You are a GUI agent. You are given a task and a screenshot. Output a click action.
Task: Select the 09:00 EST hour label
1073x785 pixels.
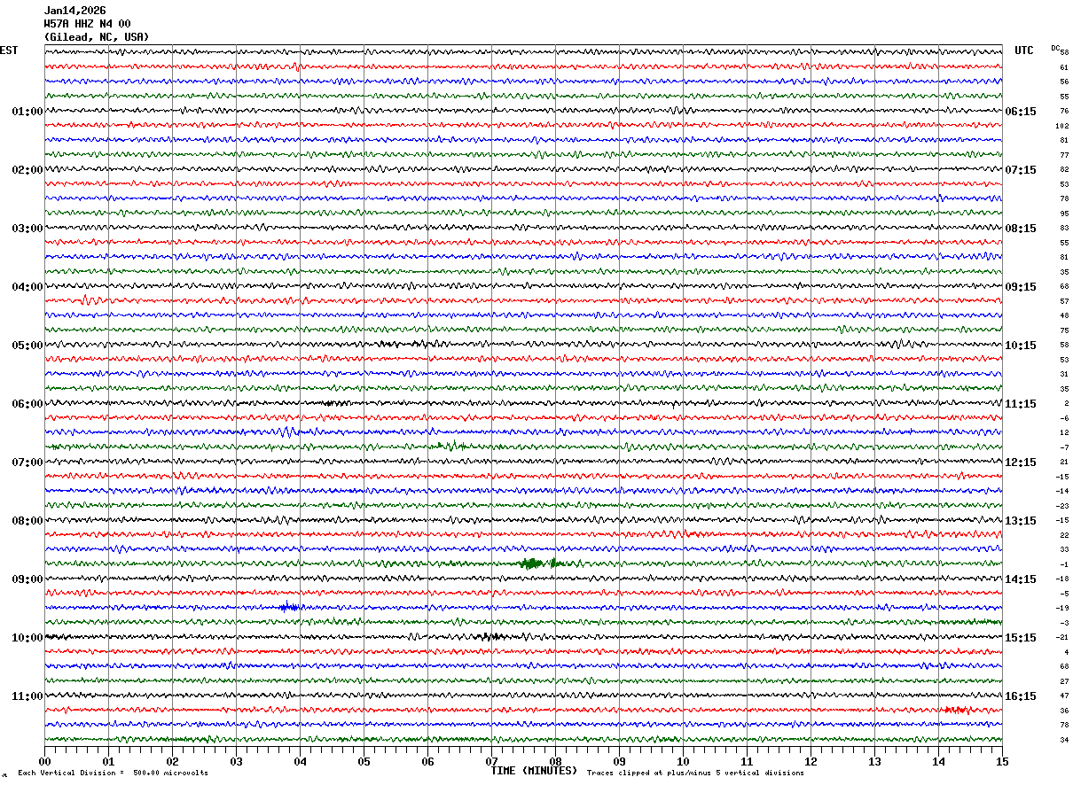[27, 579]
